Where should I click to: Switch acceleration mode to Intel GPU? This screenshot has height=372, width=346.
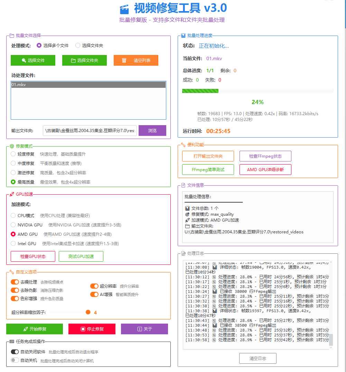[12, 243]
